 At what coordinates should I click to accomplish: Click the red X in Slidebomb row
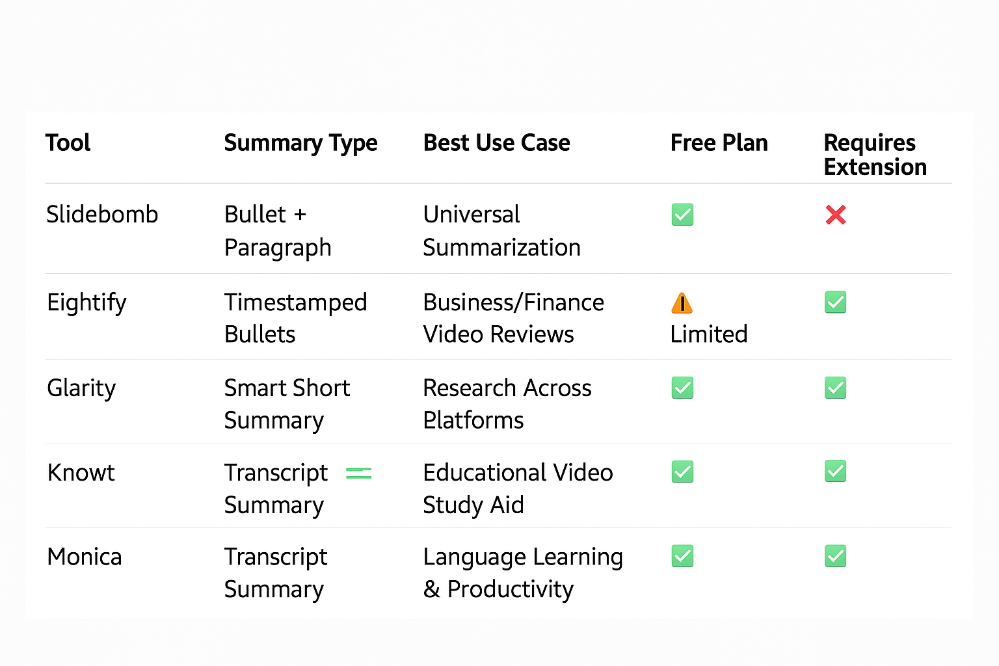tap(836, 215)
